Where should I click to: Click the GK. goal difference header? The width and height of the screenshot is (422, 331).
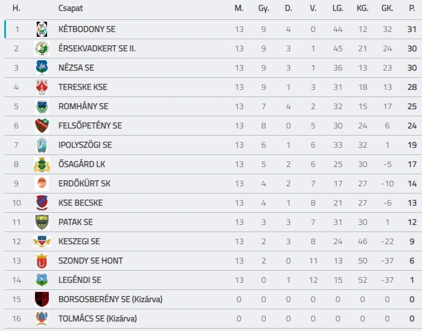click(x=387, y=8)
